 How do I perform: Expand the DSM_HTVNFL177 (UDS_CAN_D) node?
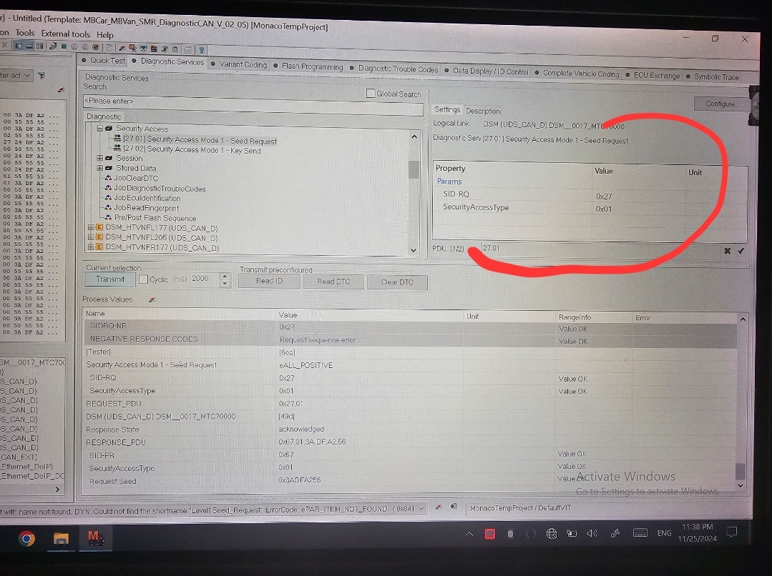pyautogui.click(x=90, y=228)
